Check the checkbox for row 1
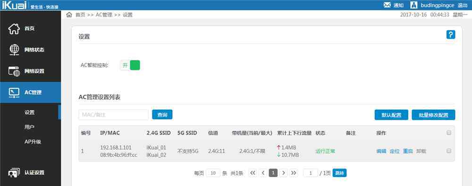472x186 pixels. tap(449, 151)
